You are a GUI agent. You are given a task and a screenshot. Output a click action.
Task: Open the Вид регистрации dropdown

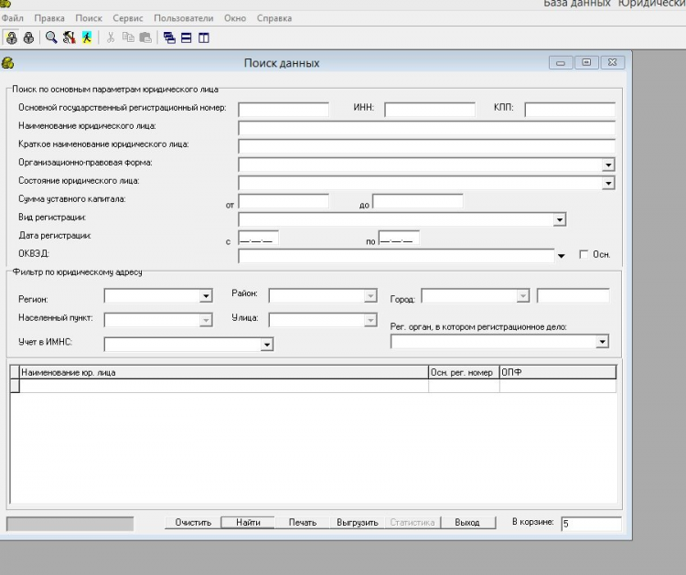pyautogui.click(x=560, y=220)
